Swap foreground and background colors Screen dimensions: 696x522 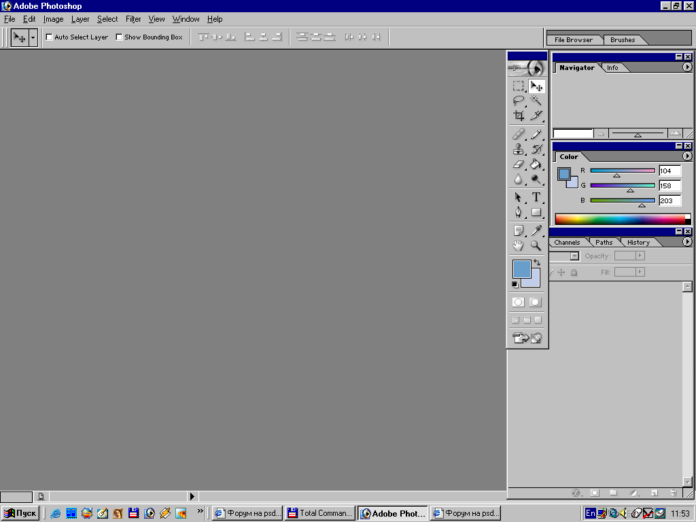[x=537, y=262]
